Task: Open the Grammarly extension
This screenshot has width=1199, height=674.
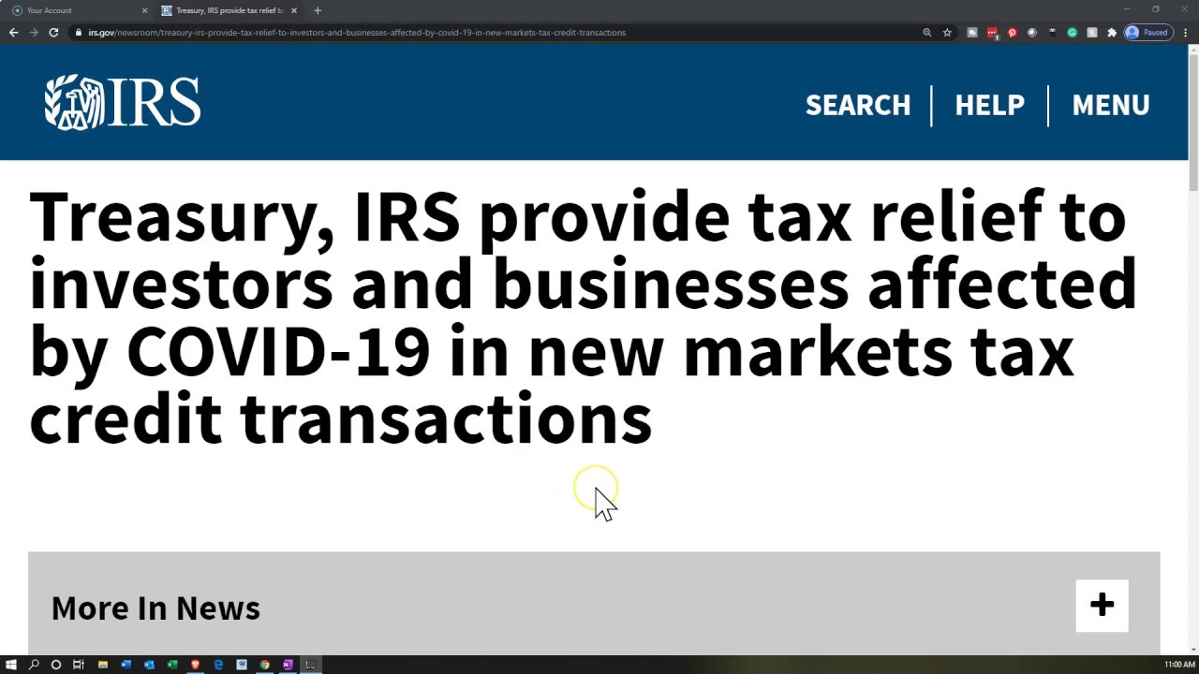Action: tap(1073, 33)
